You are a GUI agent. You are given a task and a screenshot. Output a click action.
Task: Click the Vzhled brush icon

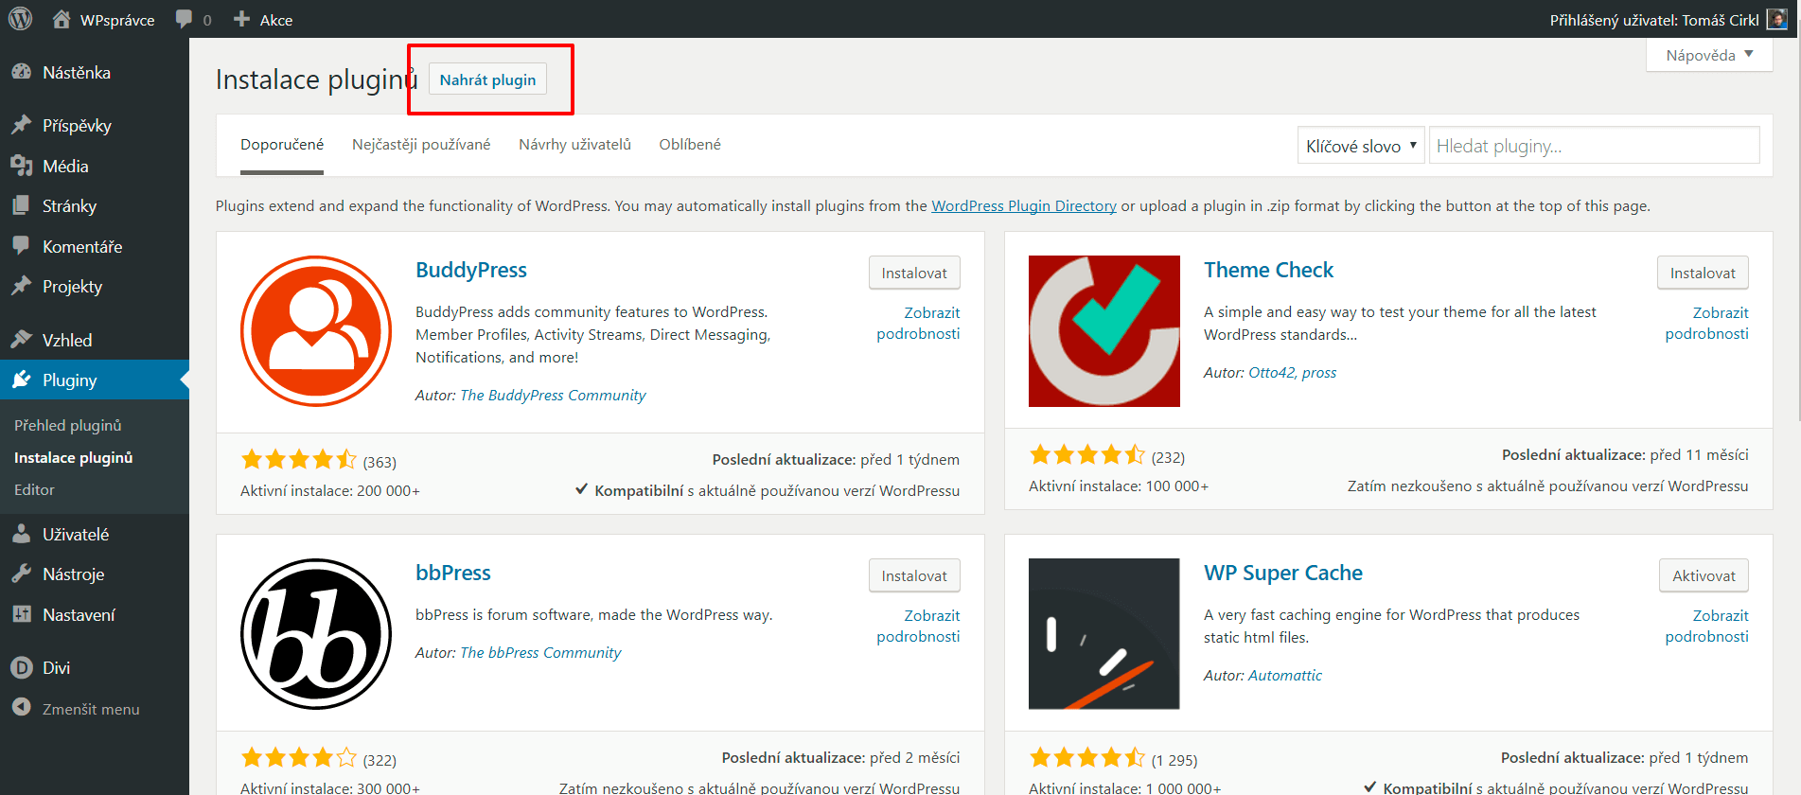21,340
